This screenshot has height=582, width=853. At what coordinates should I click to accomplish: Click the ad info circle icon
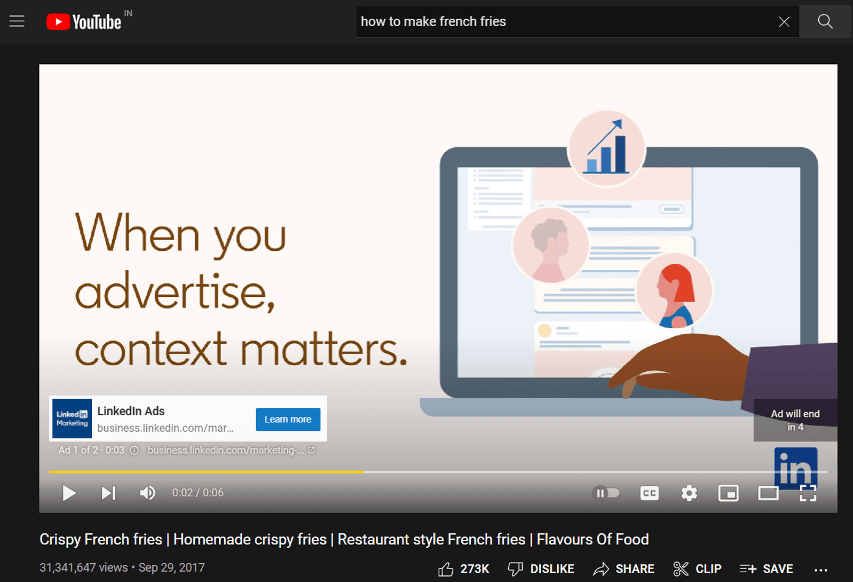click(134, 451)
